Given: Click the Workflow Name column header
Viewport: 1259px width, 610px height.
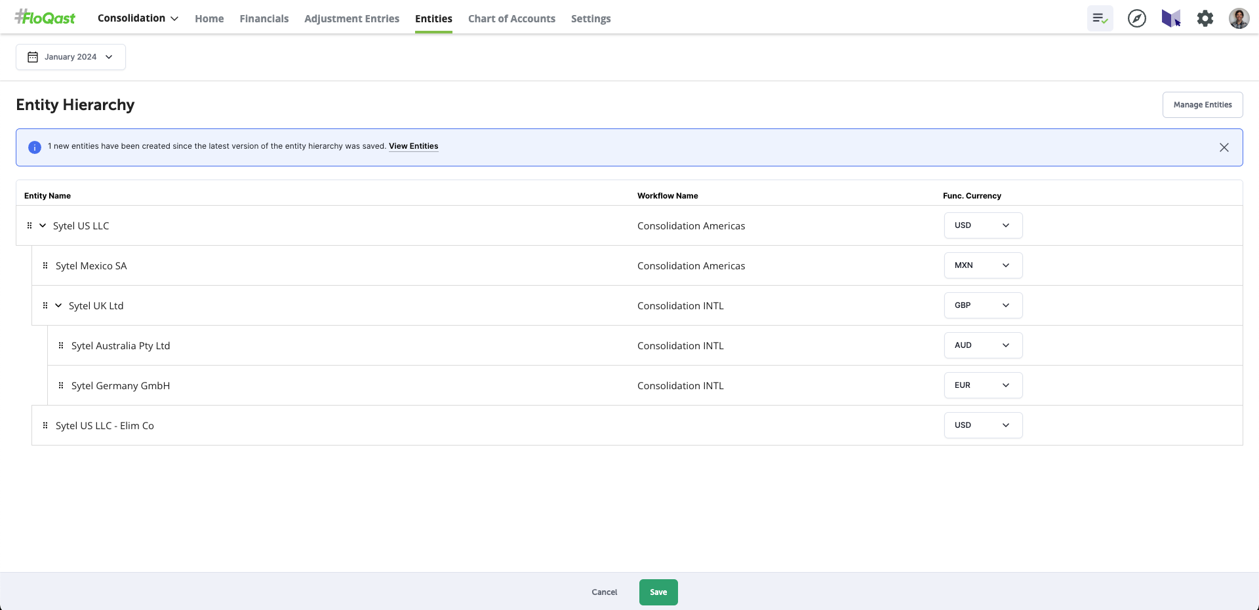Looking at the screenshot, I should [668, 196].
